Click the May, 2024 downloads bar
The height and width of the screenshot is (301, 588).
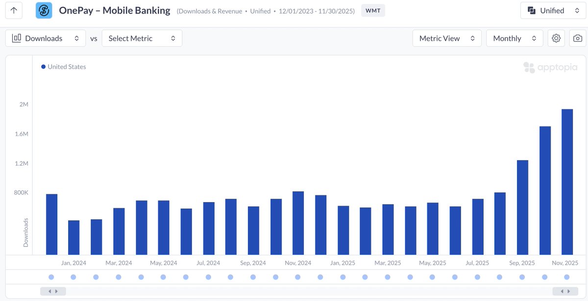(164, 228)
